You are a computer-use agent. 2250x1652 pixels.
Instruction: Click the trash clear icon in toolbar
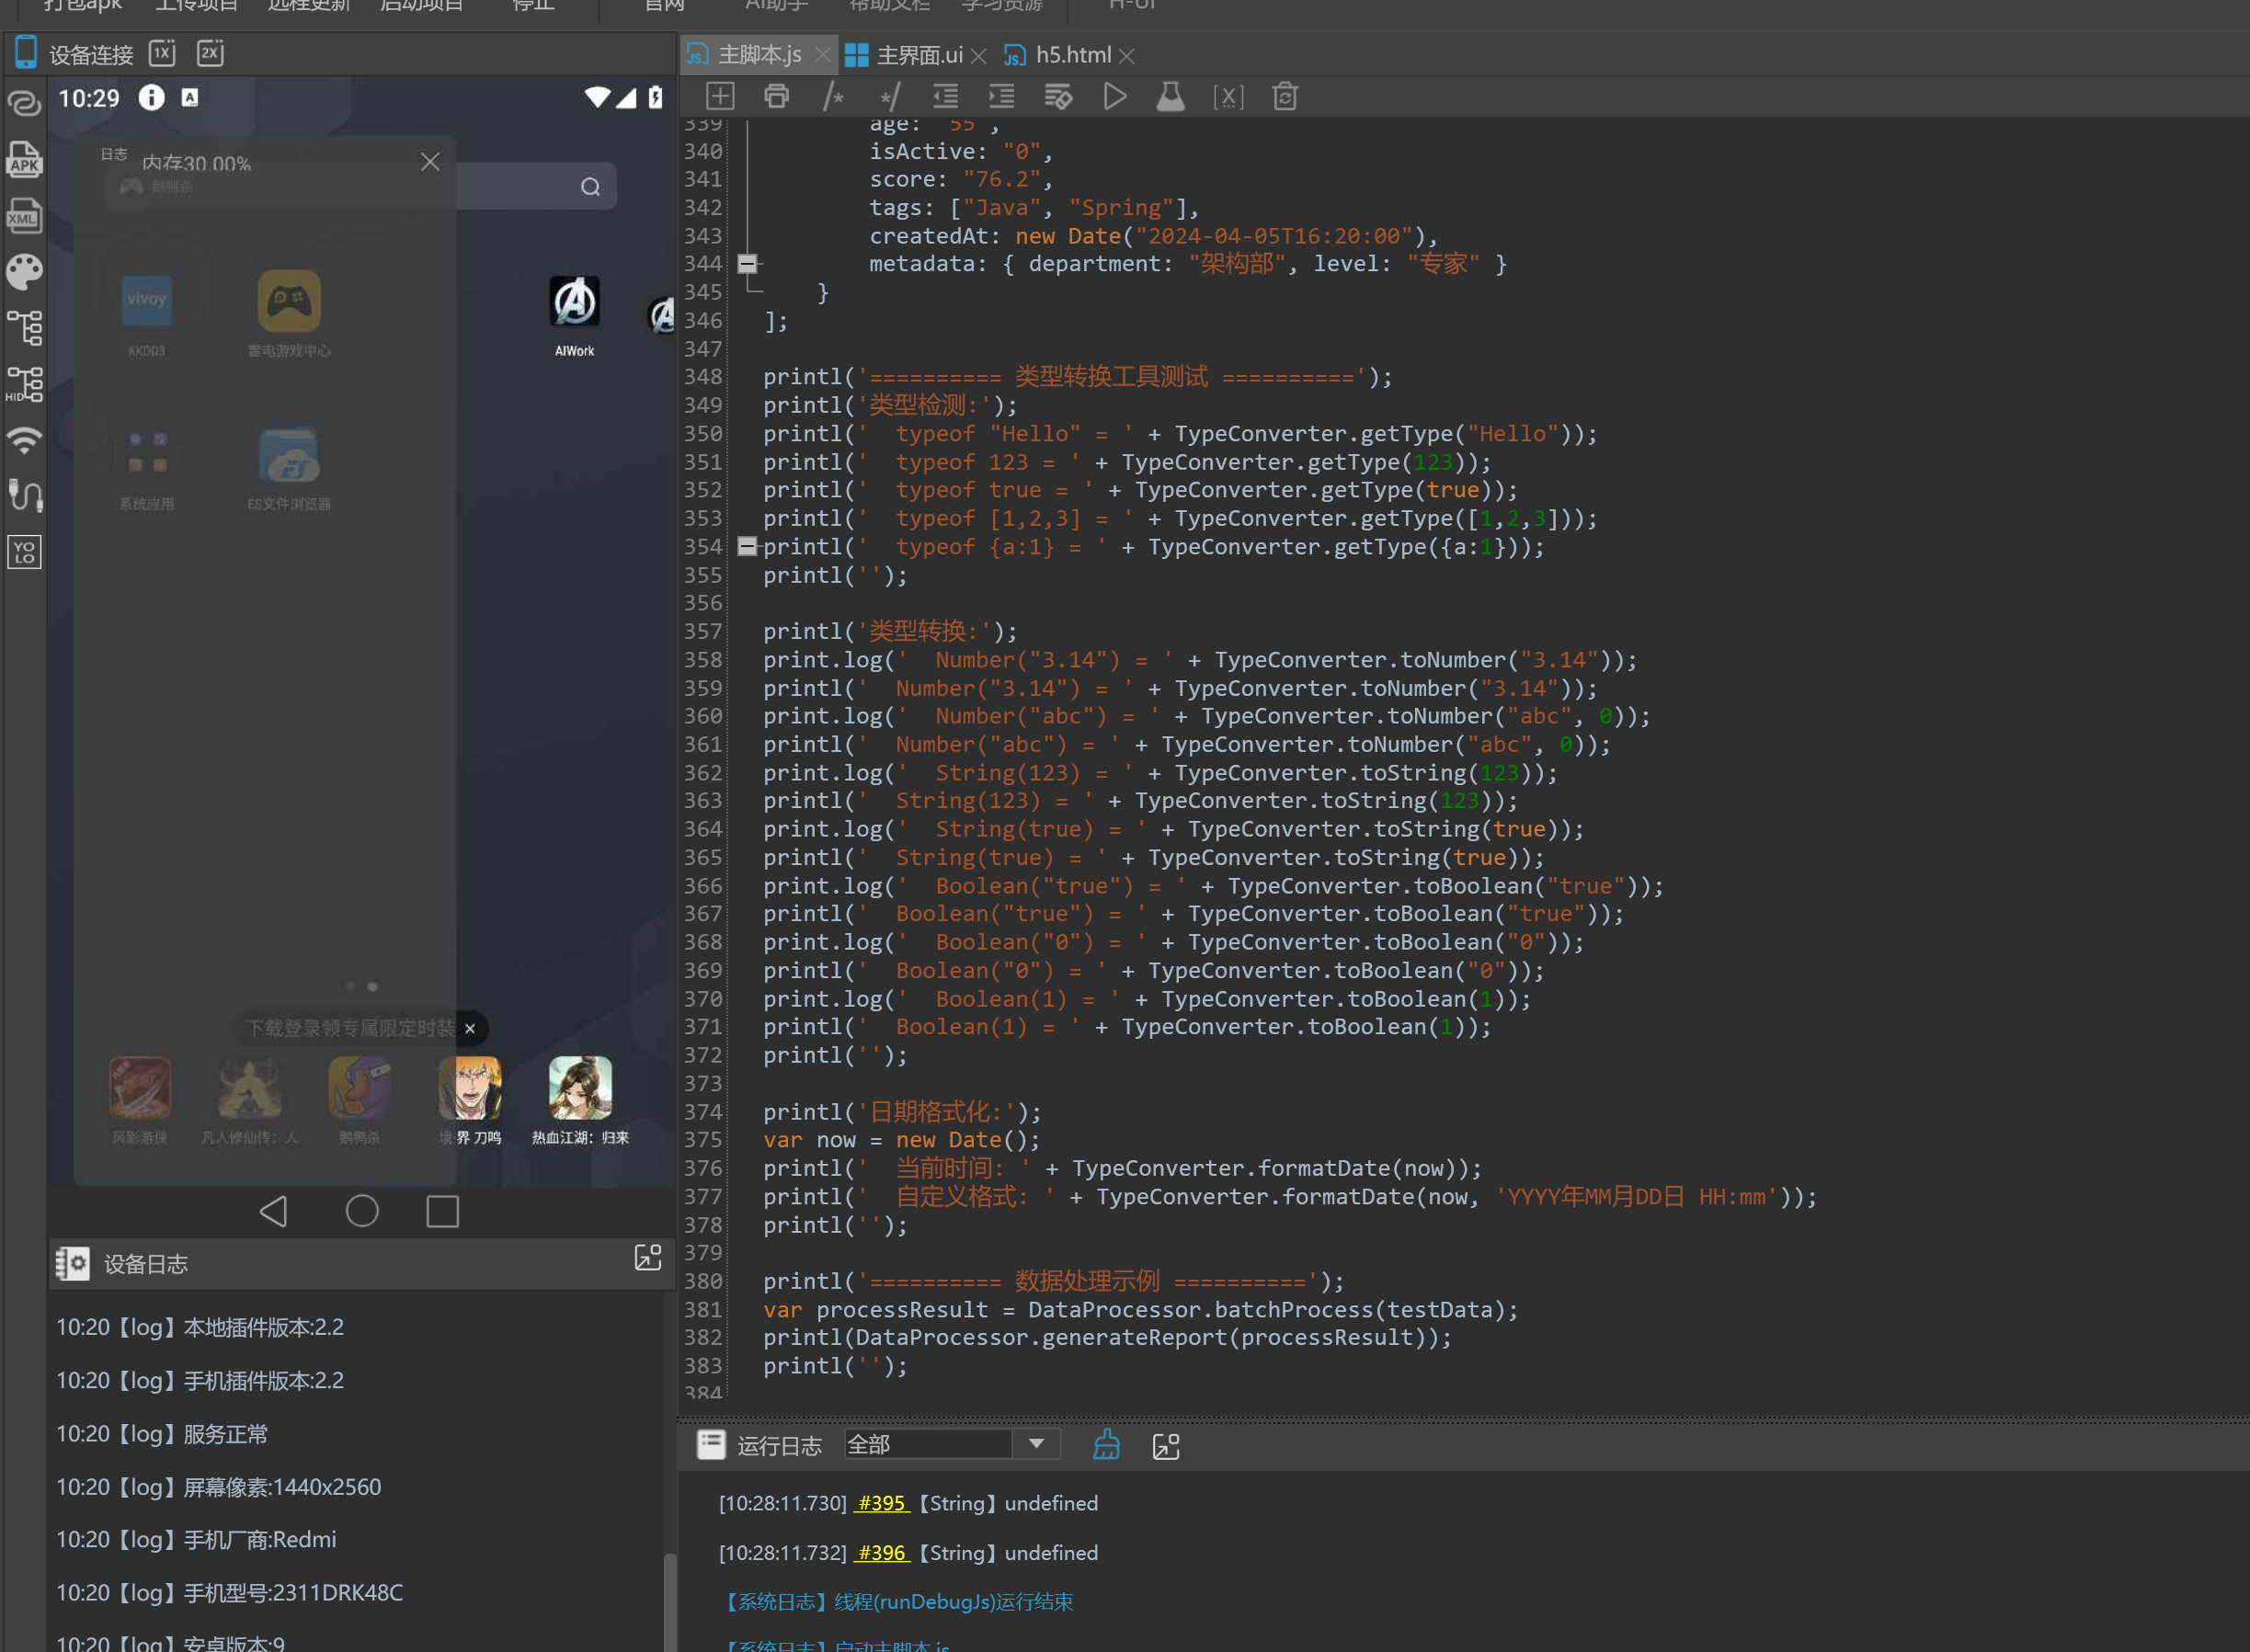coord(1284,97)
